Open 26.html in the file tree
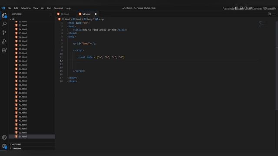278x156 pixels. click(x=23, y=37)
